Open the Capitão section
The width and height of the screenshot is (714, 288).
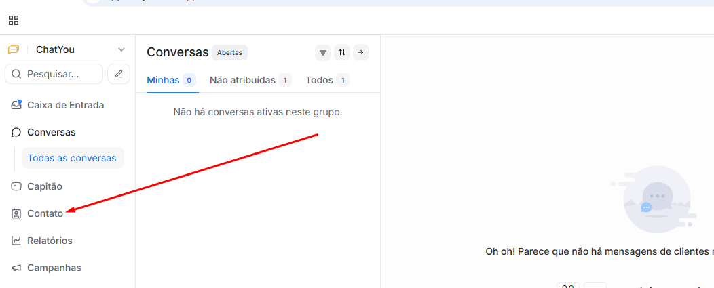(x=45, y=186)
